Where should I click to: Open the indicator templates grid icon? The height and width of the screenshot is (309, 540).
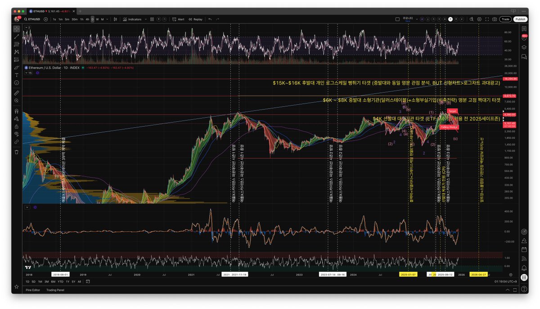(152, 19)
